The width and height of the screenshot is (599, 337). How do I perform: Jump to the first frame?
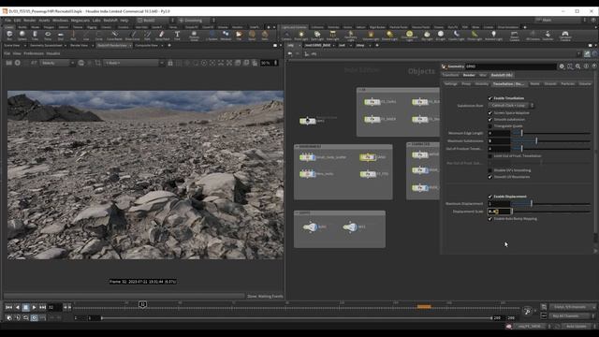(x=8, y=307)
